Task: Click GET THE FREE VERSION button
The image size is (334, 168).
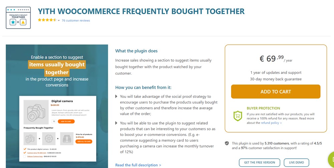Action: [x=260, y=162]
